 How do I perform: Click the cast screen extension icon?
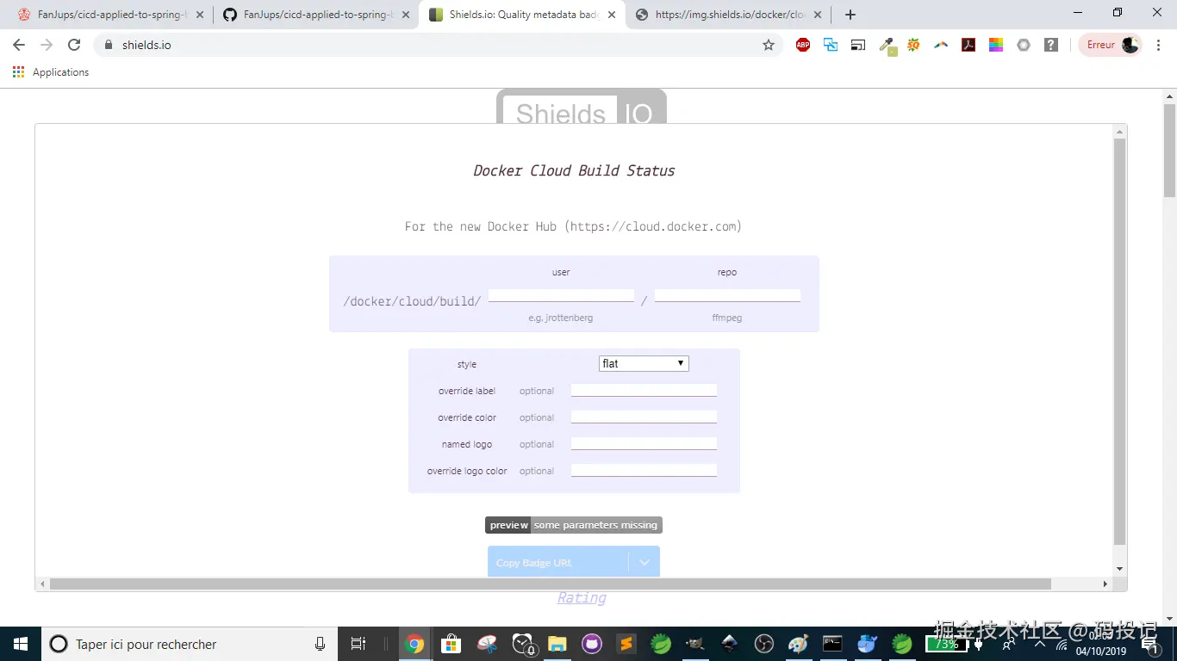click(858, 45)
